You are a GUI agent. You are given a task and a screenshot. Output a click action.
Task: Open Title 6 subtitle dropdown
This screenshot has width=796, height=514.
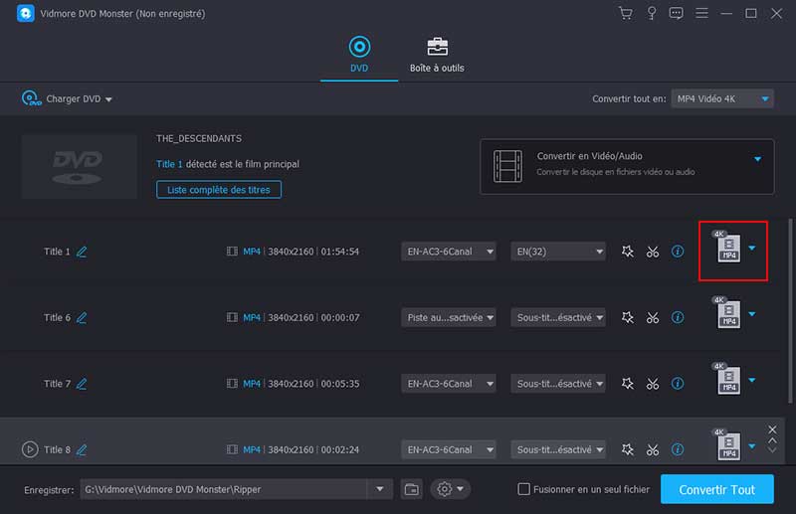point(558,317)
